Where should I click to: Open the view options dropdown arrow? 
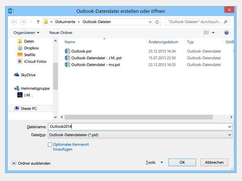(x=213, y=33)
